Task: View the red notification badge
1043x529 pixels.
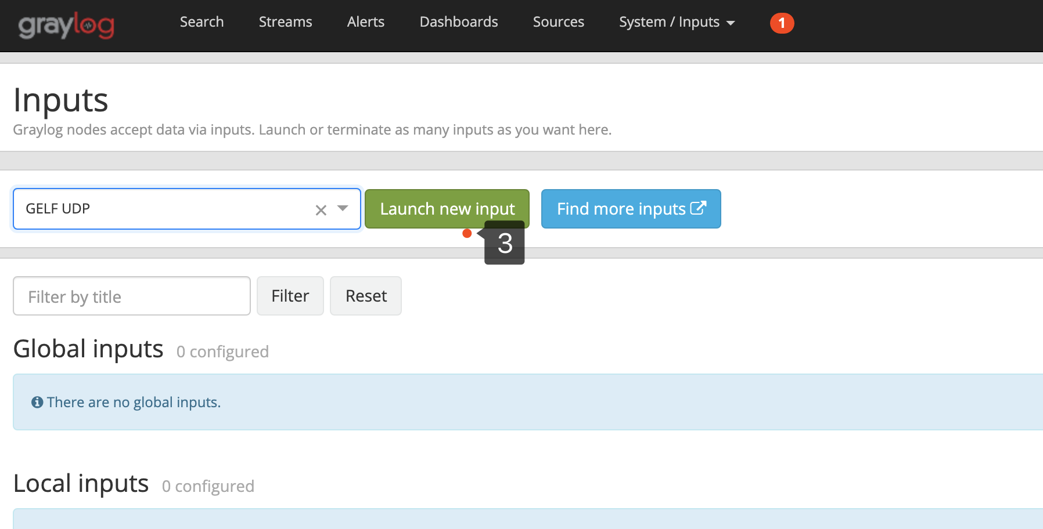Action: pyautogui.click(x=782, y=23)
